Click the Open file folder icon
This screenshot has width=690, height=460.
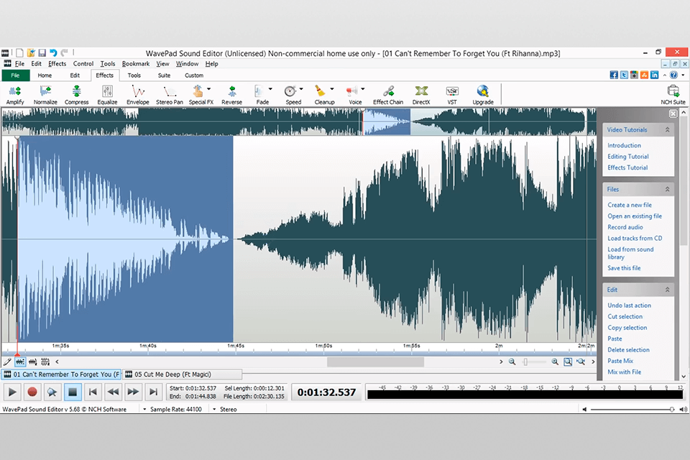[x=31, y=52]
